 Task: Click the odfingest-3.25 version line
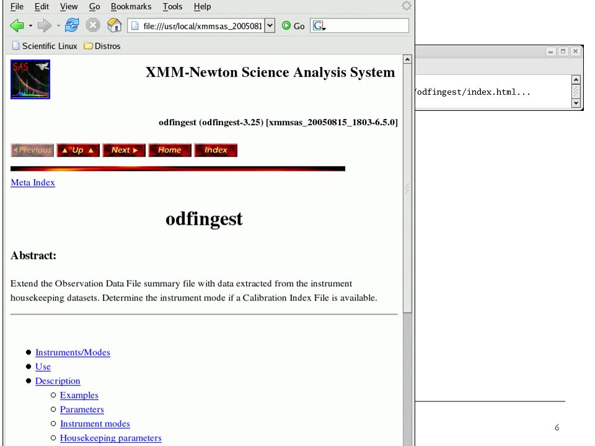[x=278, y=122]
